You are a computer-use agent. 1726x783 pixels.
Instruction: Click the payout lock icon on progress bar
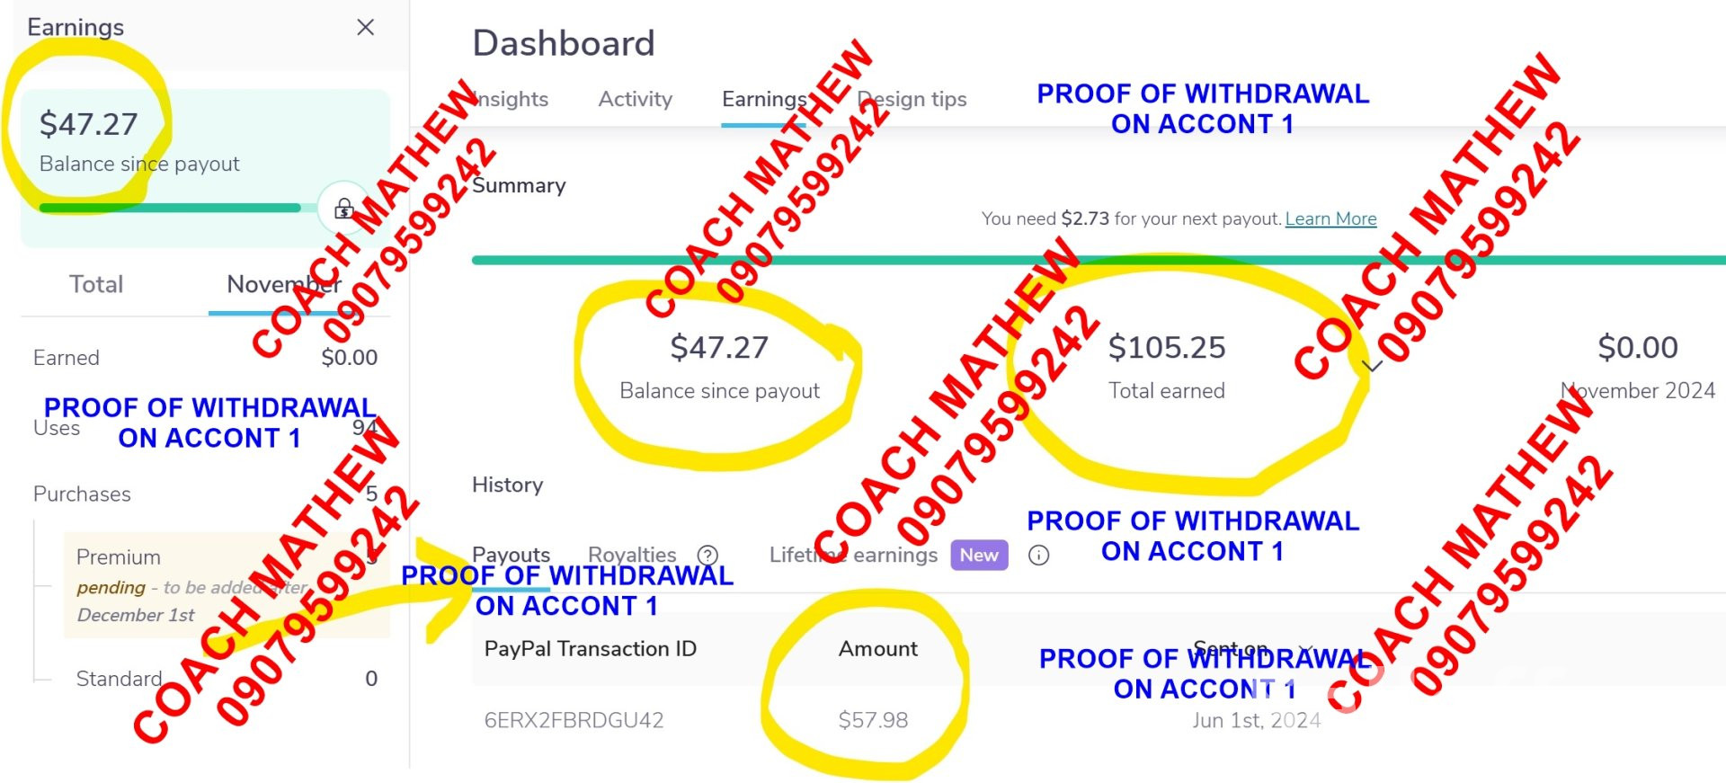click(343, 209)
